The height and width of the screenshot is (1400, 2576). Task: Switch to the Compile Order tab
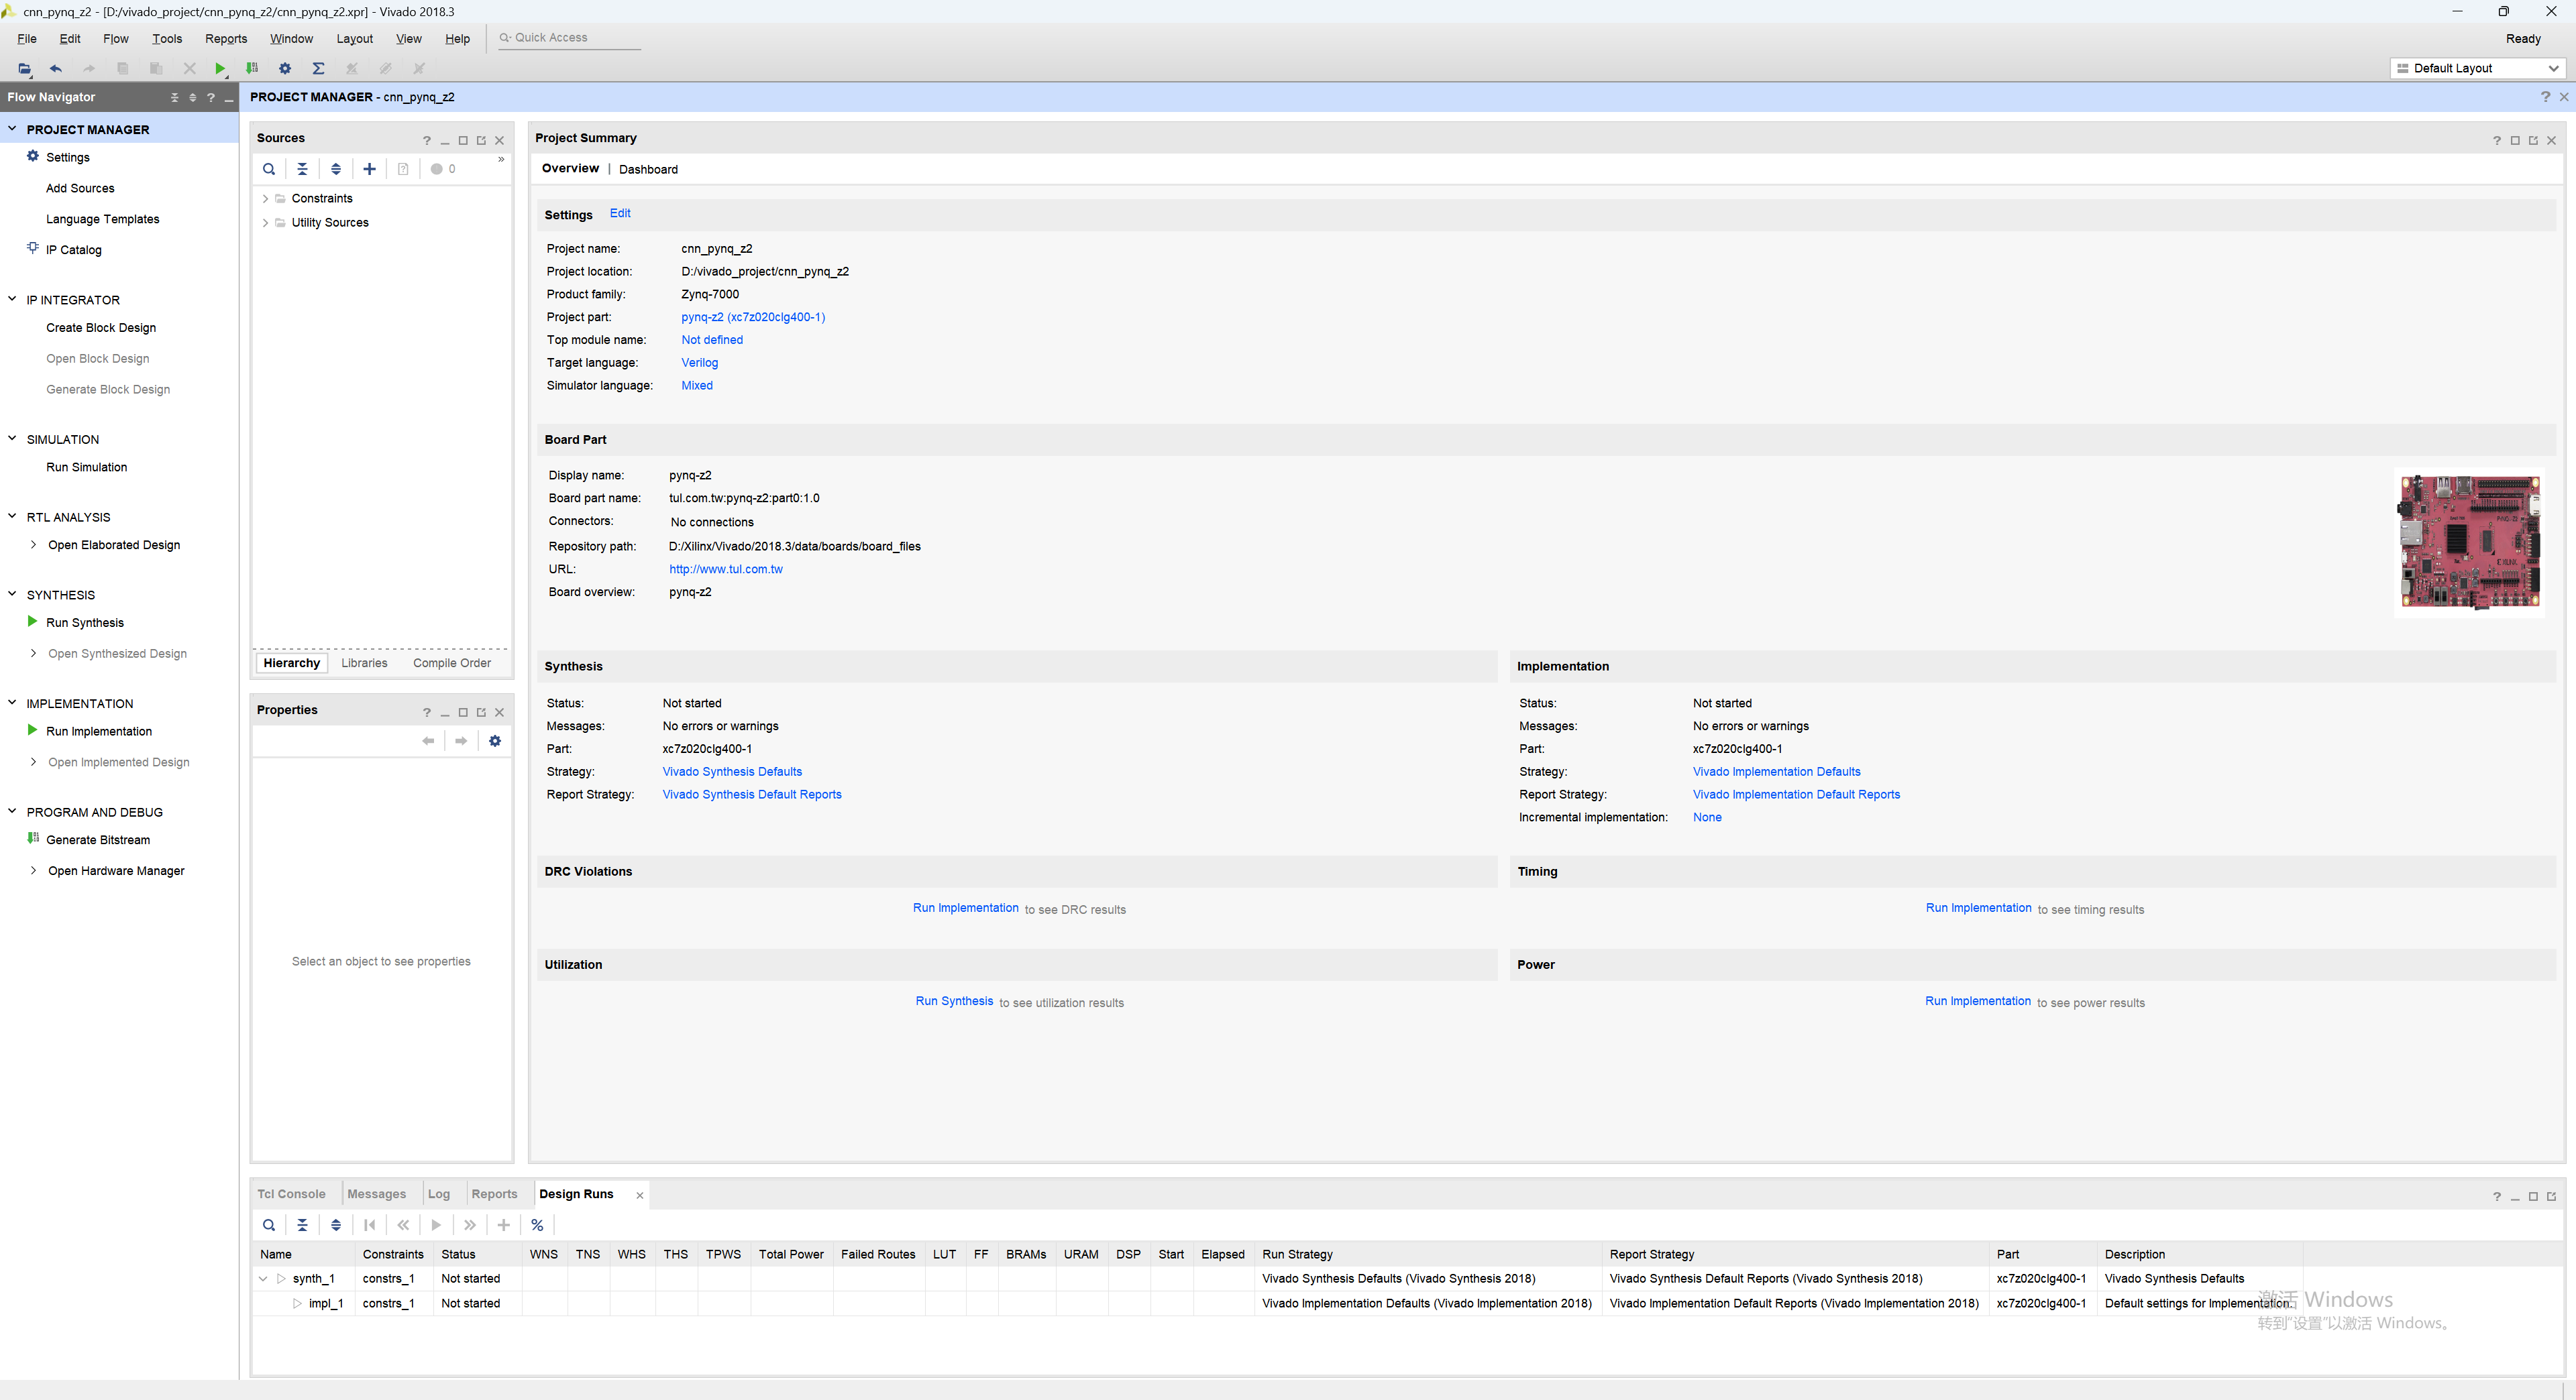coord(452,662)
